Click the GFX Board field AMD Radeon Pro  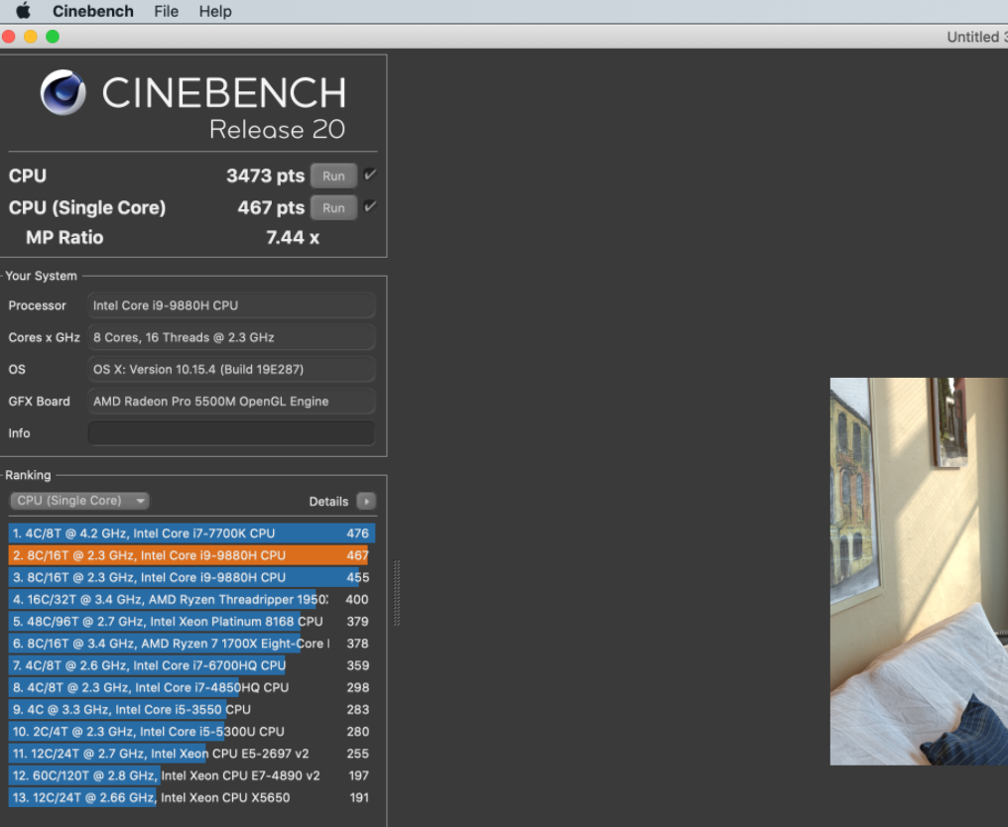(x=231, y=401)
